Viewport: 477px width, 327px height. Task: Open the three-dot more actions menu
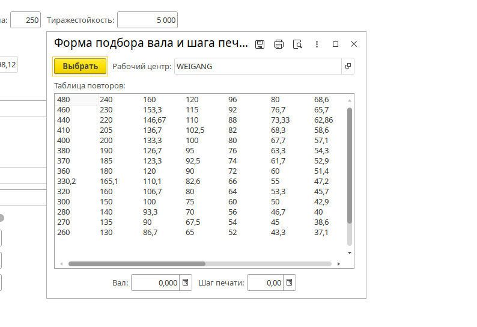coord(317,44)
